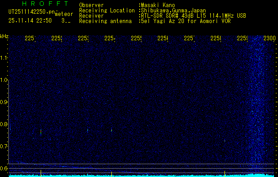Click the "Observer" field label
The height and width of the screenshot is (177, 278).
[91, 5]
